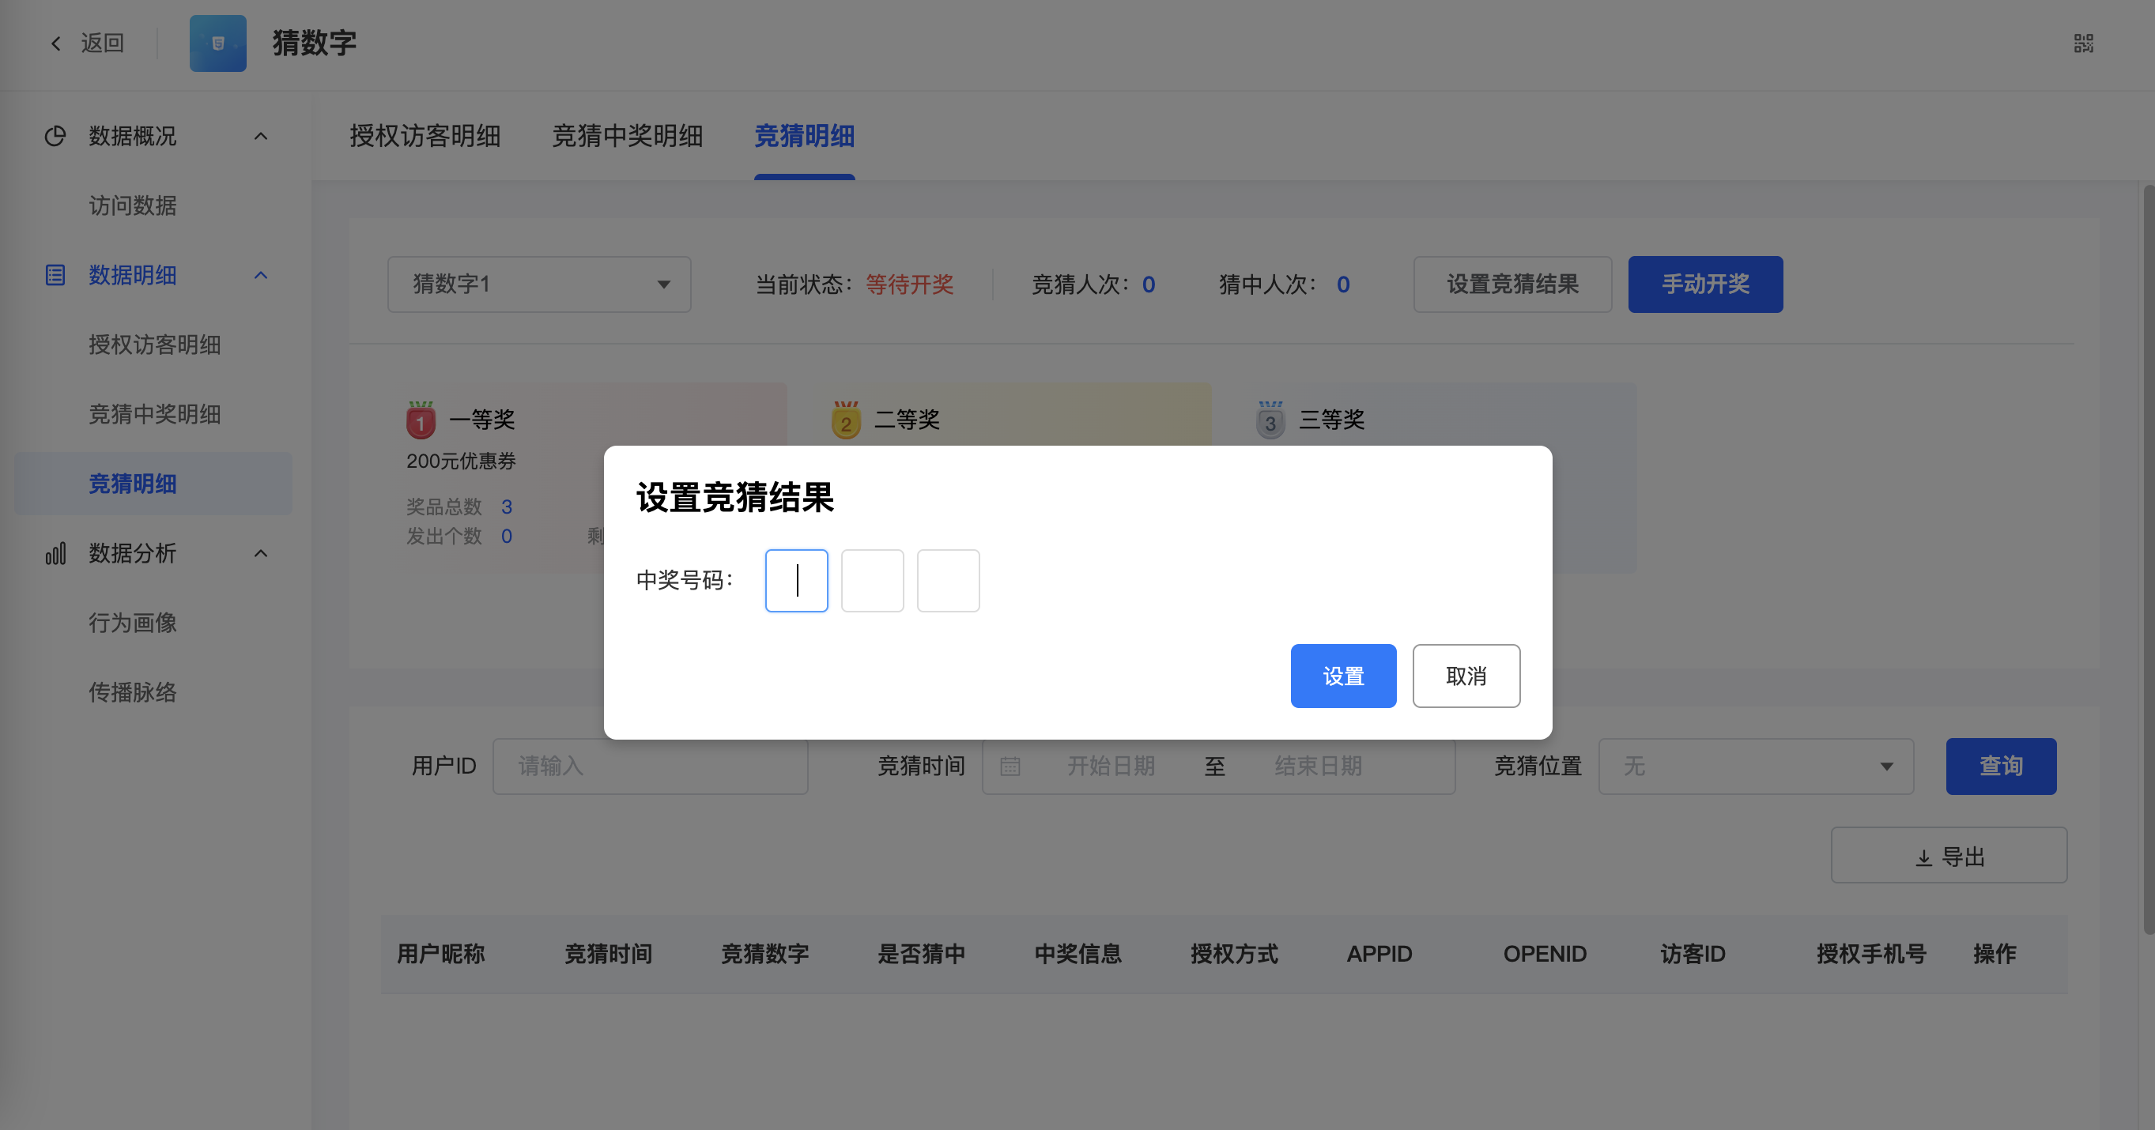
Task: Click the QR code icon at top right
Action: coord(2083,43)
